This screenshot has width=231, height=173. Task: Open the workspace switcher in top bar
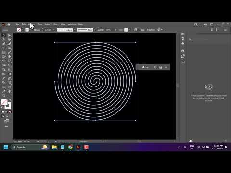[212, 25]
